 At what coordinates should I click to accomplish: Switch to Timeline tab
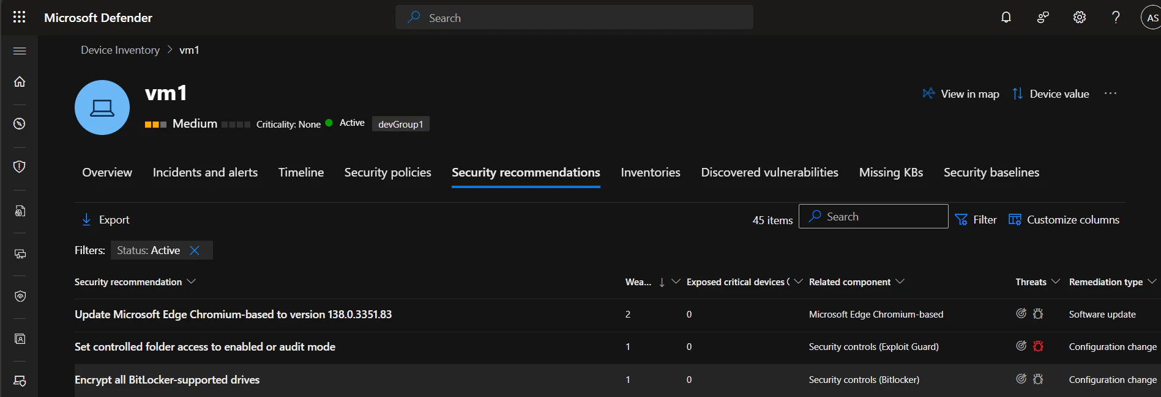(301, 172)
